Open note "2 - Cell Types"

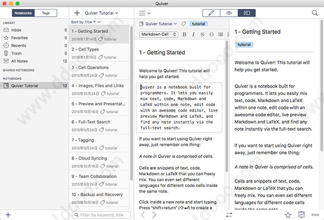[99, 52]
